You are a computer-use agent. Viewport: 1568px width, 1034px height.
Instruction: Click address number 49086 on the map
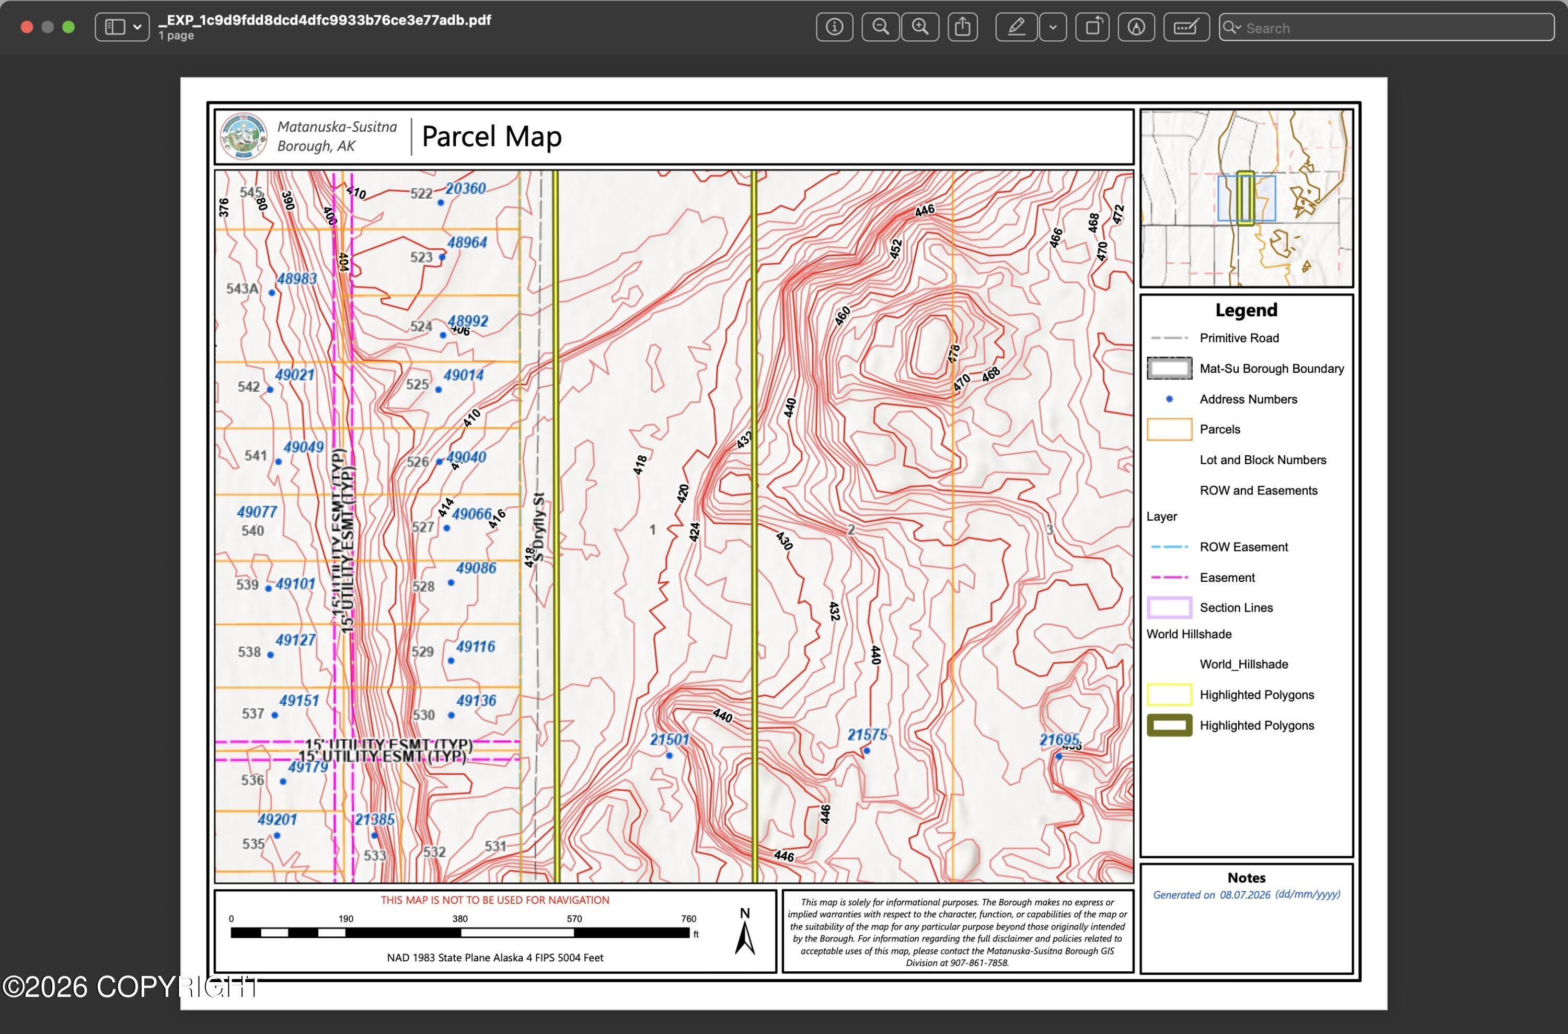point(476,568)
